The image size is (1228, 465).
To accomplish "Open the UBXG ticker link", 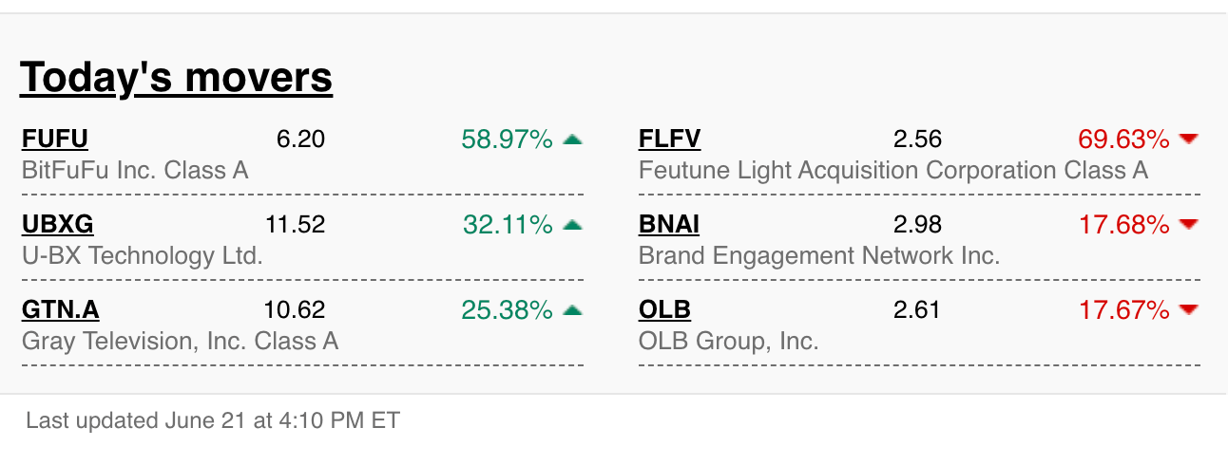I will pos(57,225).
